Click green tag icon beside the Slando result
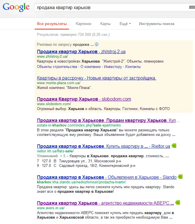The height and width of the screenshot is (224, 195). 180,177
